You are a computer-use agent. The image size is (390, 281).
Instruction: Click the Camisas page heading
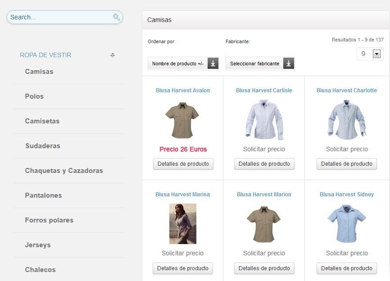tap(159, 20)
